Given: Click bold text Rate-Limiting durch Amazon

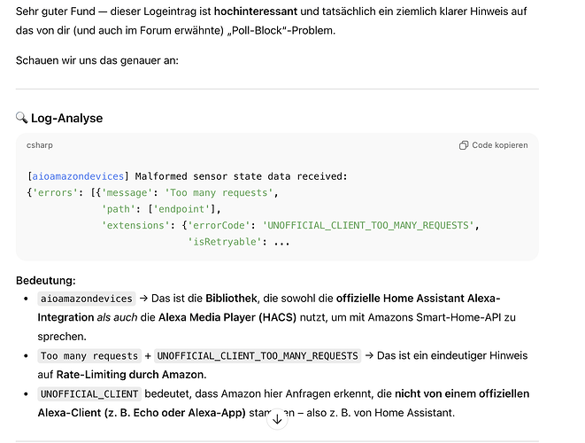Looking at the screenshot, I should click(x=131, y=375).
